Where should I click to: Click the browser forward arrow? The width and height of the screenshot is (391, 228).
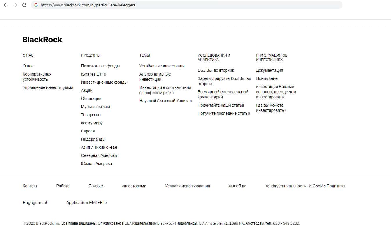point(15,5)
